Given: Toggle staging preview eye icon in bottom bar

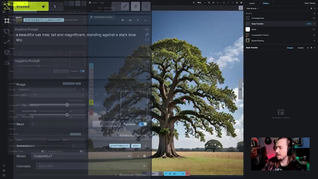Looking at the screenshot, I should pyautogui.click(x=170, y=174).
